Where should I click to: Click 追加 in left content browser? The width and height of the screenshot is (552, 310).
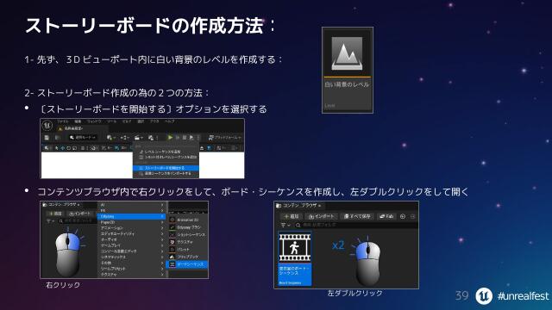(x=55, y=214)
